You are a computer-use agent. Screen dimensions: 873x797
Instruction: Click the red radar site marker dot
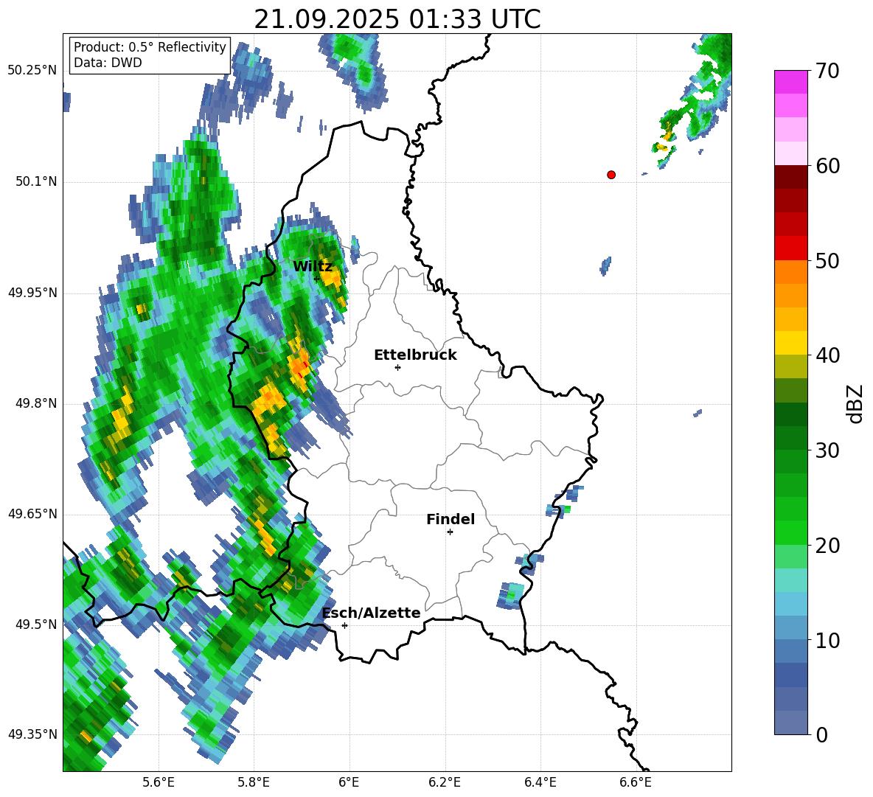pos(611,175)
